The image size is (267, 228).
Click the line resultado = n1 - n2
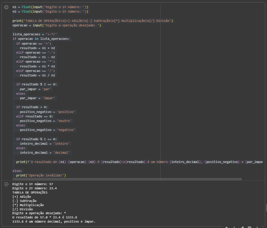[37, 57]
